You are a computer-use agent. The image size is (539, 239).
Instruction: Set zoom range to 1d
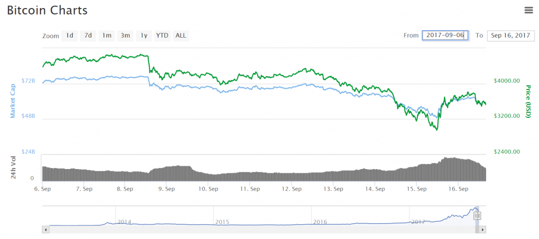[x=70, y=36]
